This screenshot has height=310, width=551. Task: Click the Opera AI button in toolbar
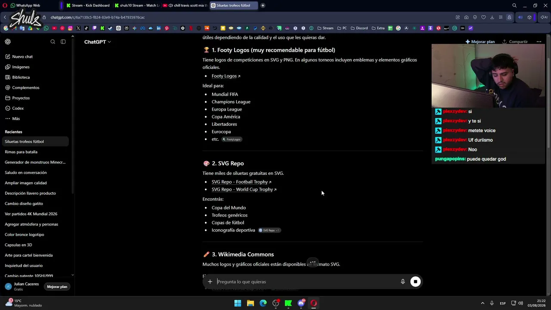(x=544, y=17)
